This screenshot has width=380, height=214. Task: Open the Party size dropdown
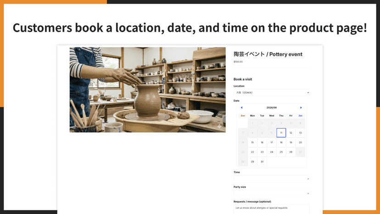tap(271, 193)
